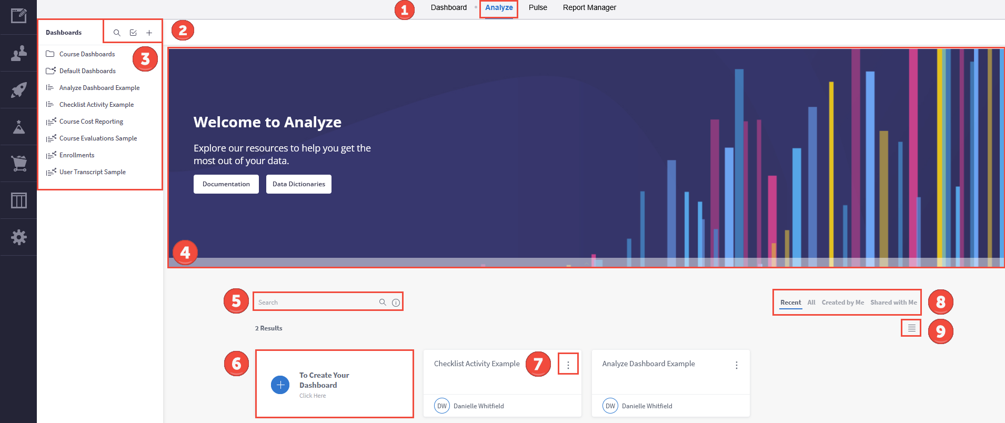This screenshot has height=423, width=1005.
Task: Click the 2 Results text
Action: coord(269,328)
